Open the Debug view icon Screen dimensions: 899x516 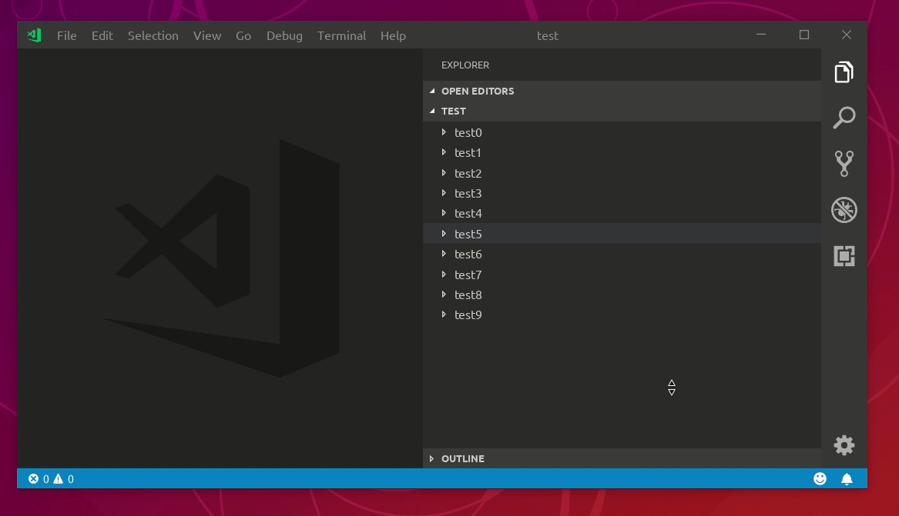coord(844,209)
